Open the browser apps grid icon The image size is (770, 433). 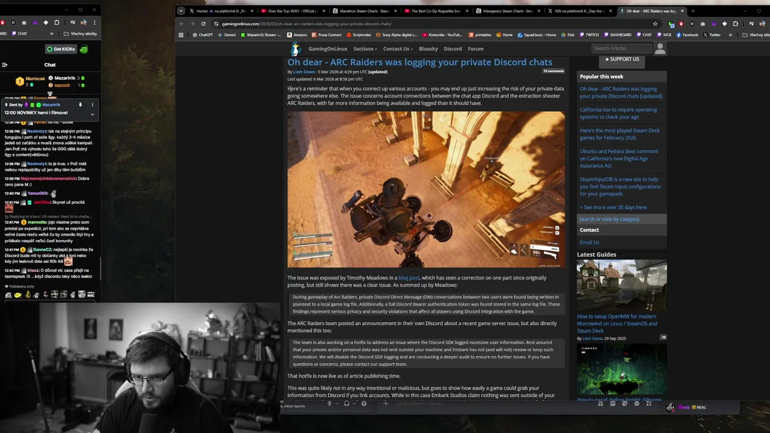181,35
